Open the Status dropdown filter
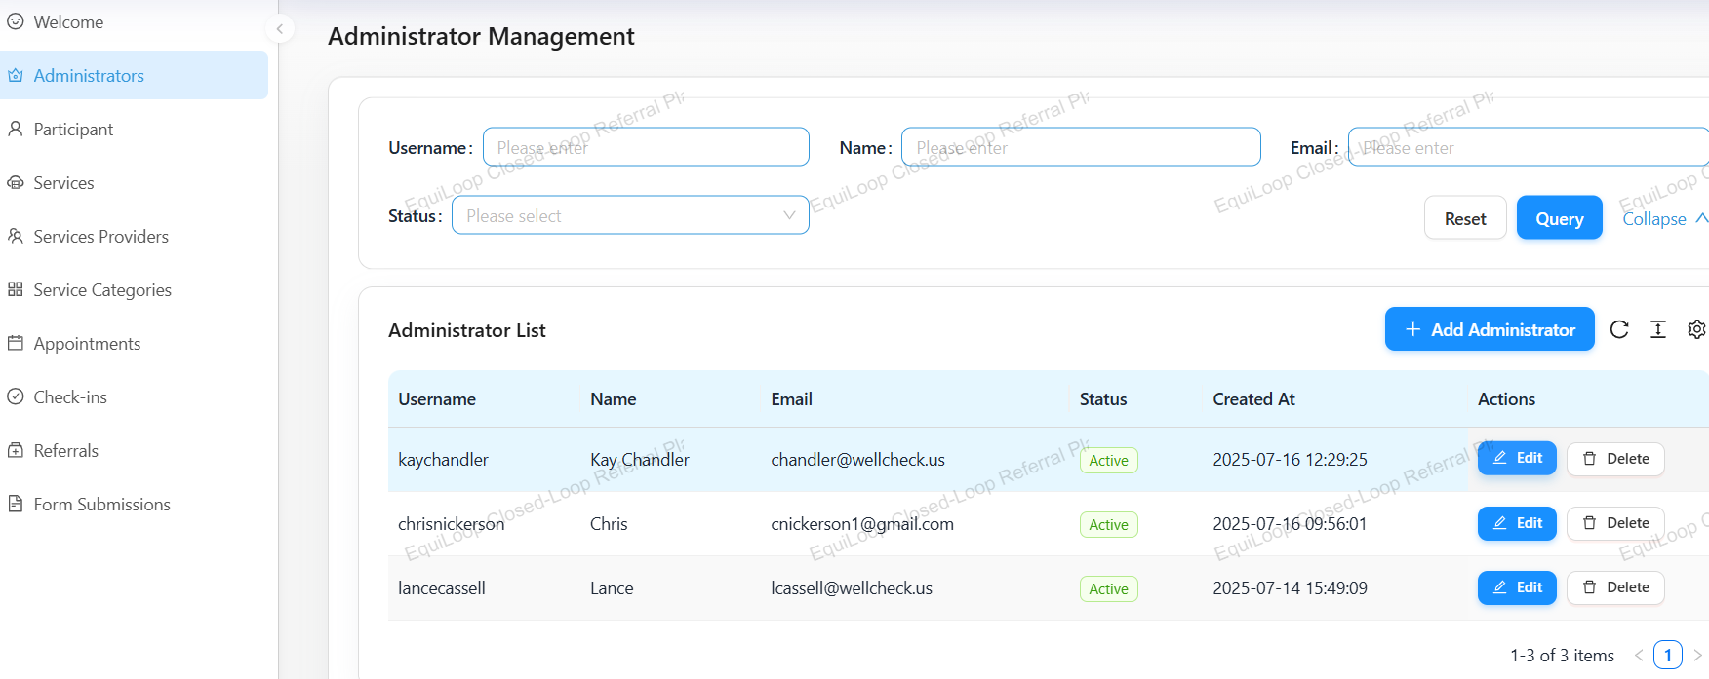This screenshot has height=679, width=1709. coord(630,215)
